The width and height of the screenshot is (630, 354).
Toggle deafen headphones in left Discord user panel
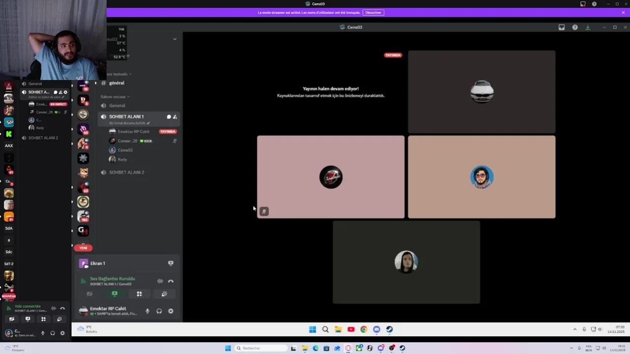[x=53, y=333]
